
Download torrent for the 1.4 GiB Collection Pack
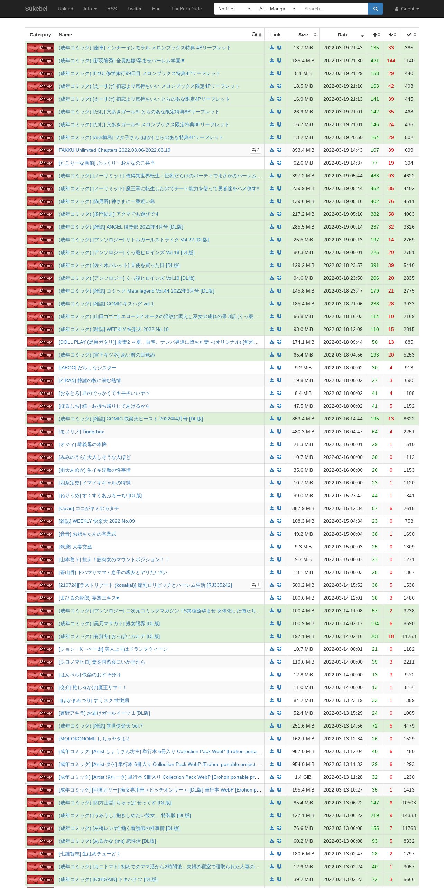[272, 777]
